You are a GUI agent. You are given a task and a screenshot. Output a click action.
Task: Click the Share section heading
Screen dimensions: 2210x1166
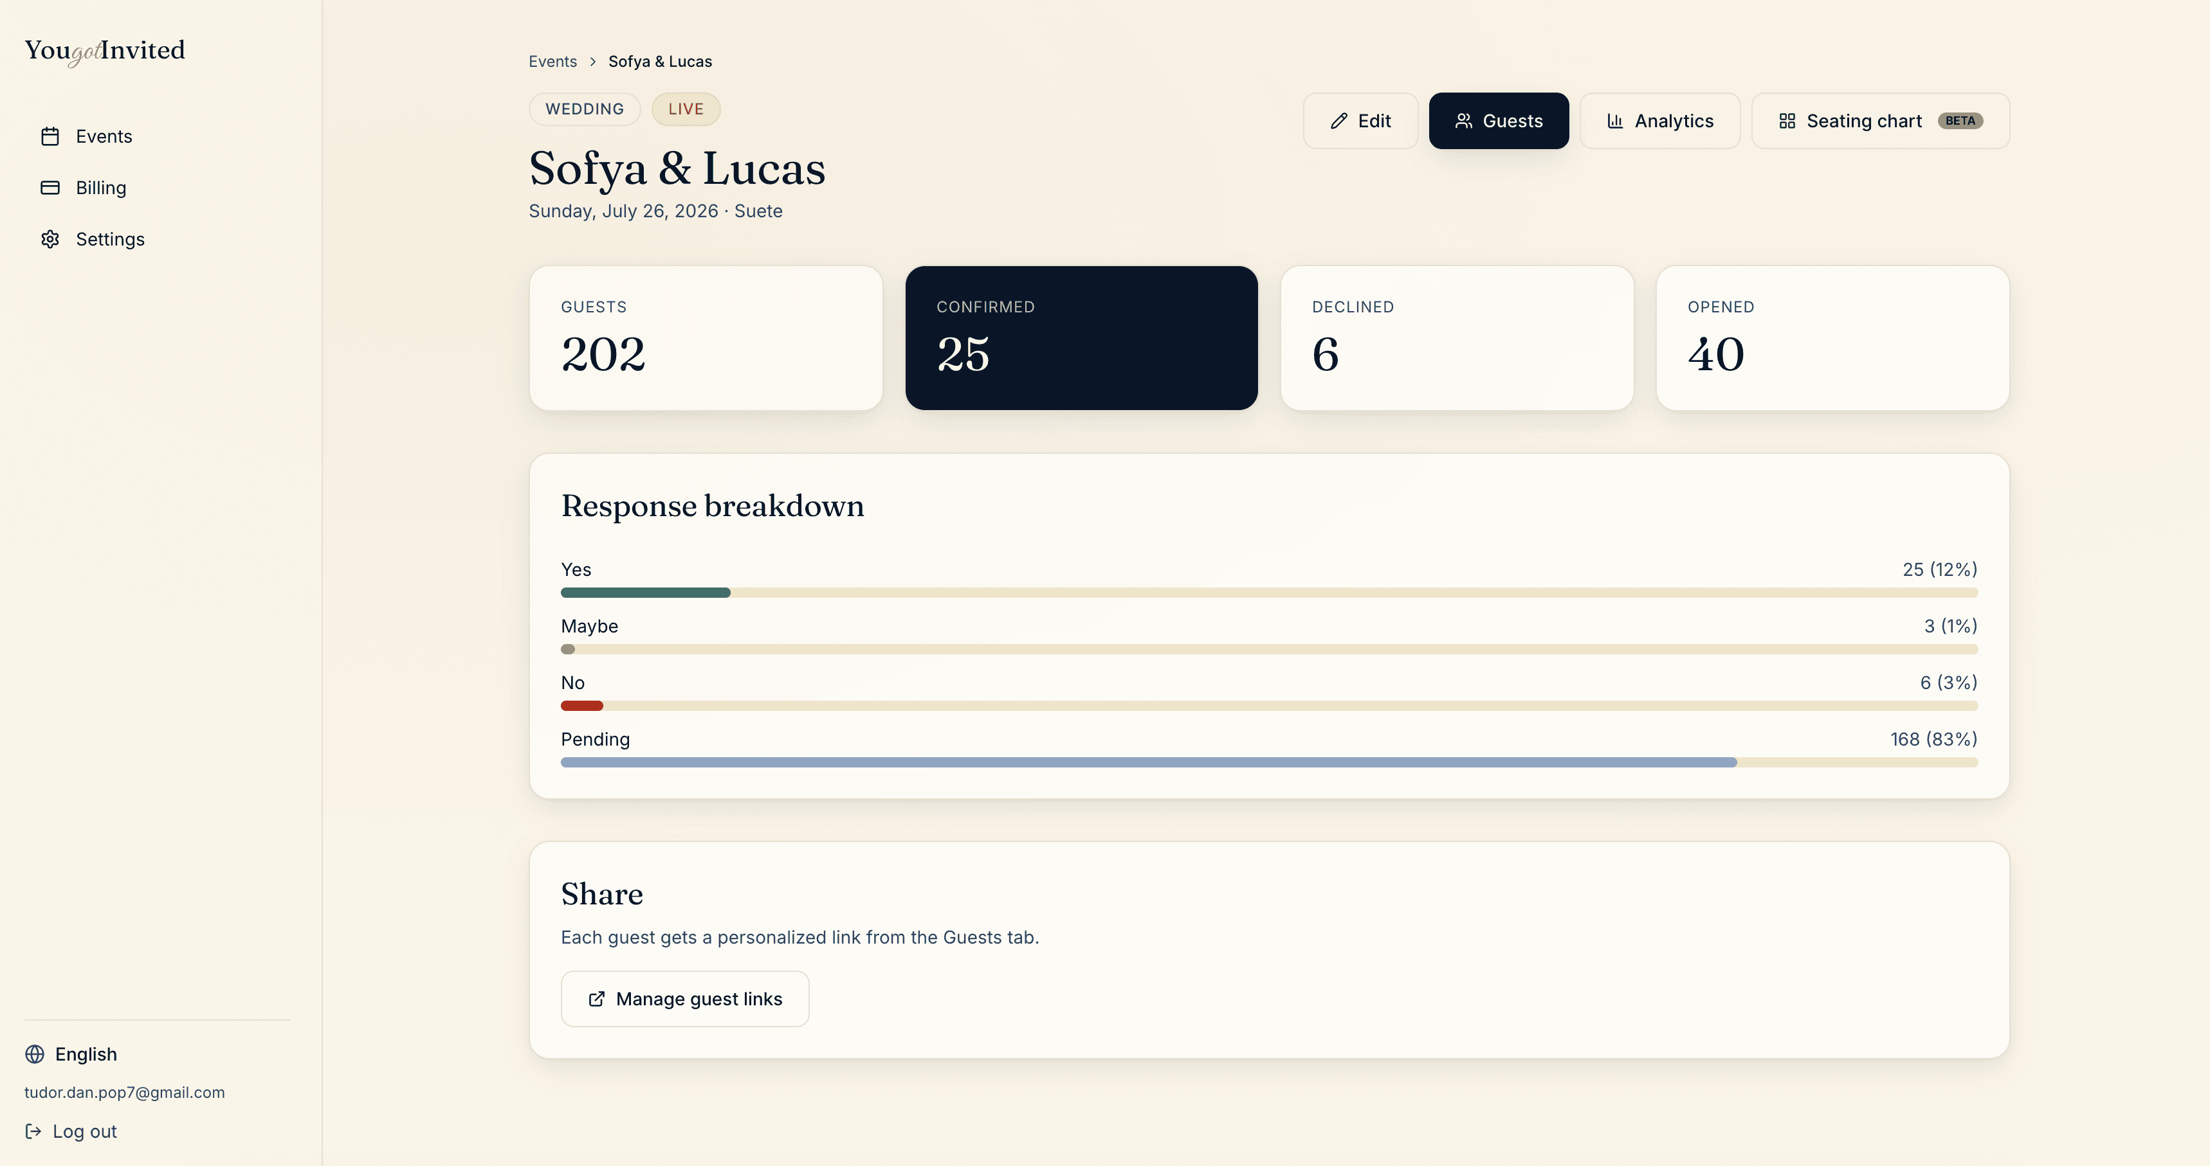(x=601, y=894)
